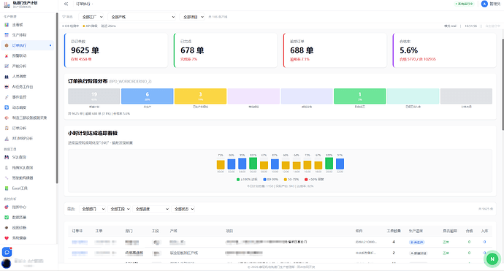Open the 全部工厂 factory dropdown
The image size is (504, 271).
[91, 17]
